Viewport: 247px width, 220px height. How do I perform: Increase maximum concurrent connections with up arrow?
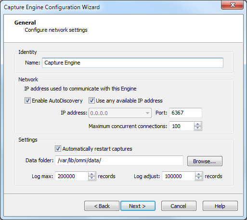click(x=197, y=124)
